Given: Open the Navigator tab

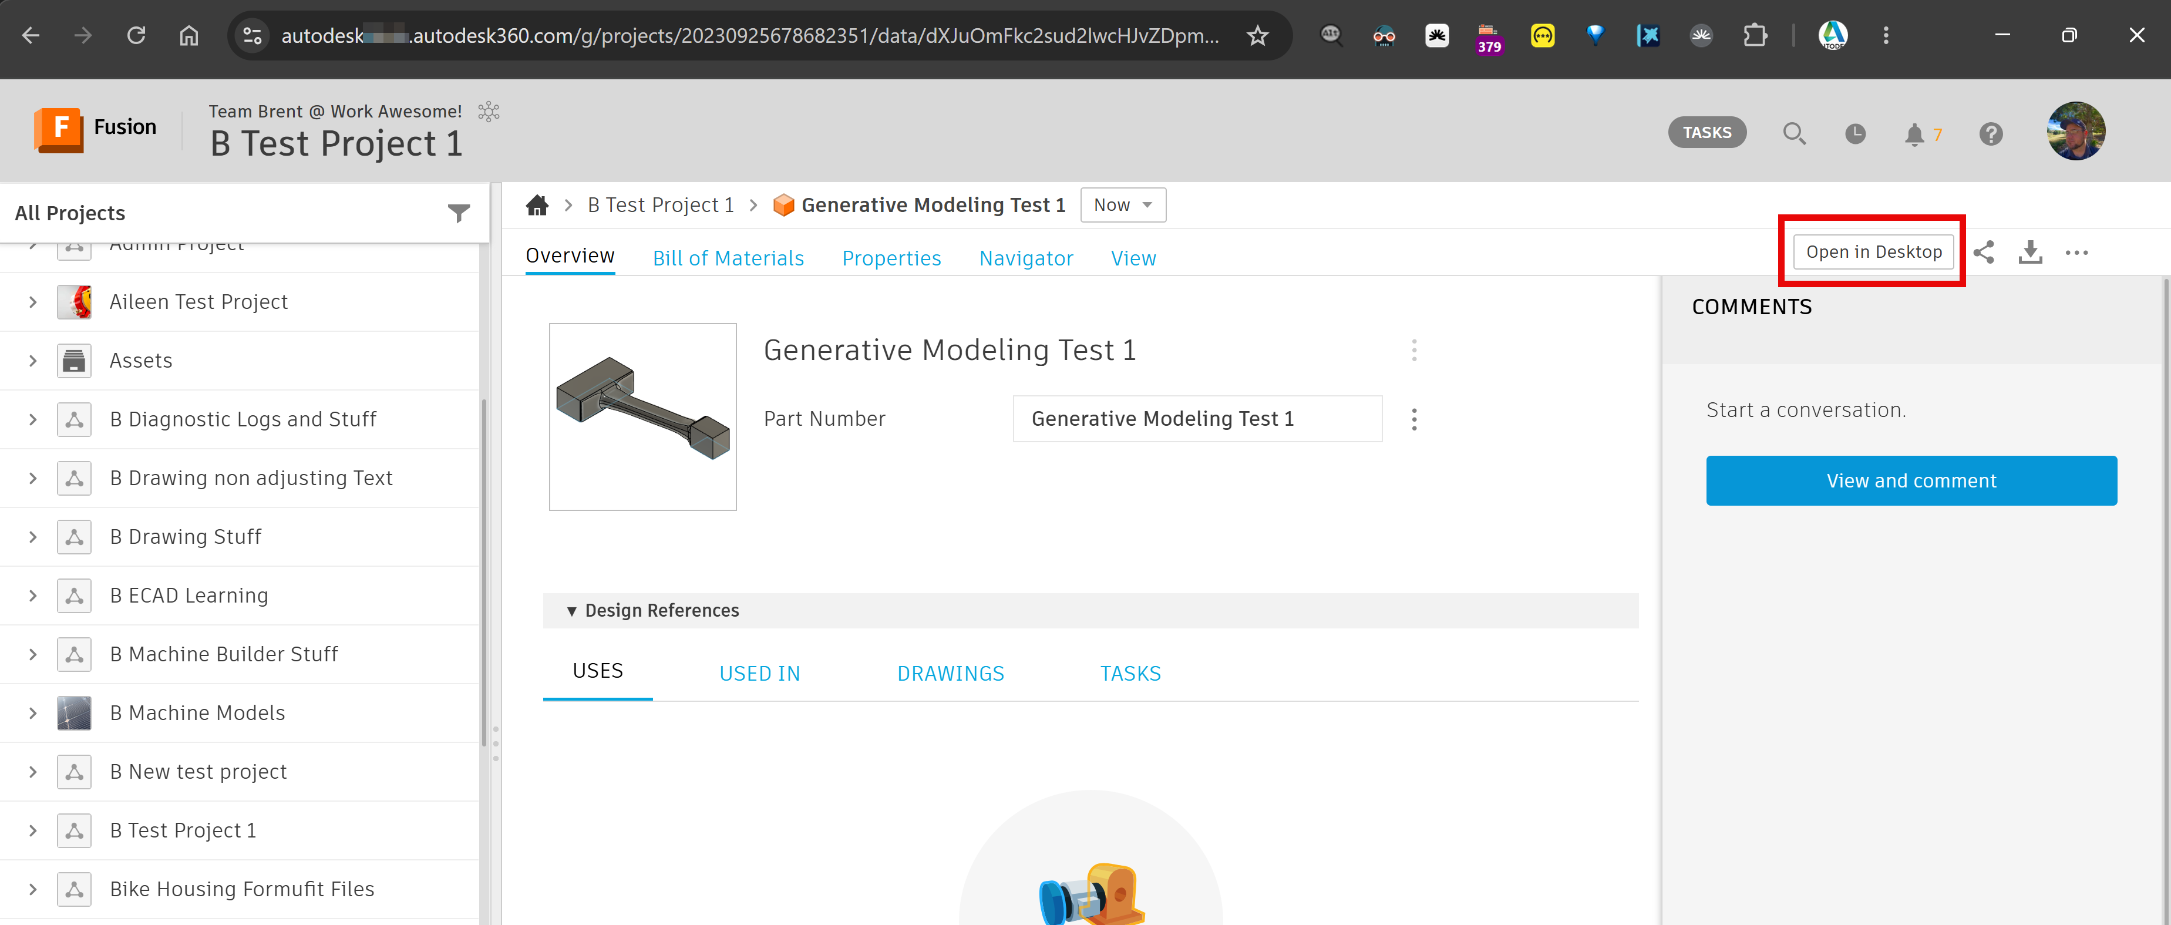Looking at the screenshot, I should 1026,258.
